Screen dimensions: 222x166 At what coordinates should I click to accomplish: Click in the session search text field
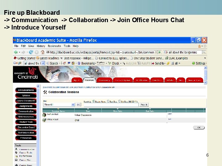[x=111, y=105]
